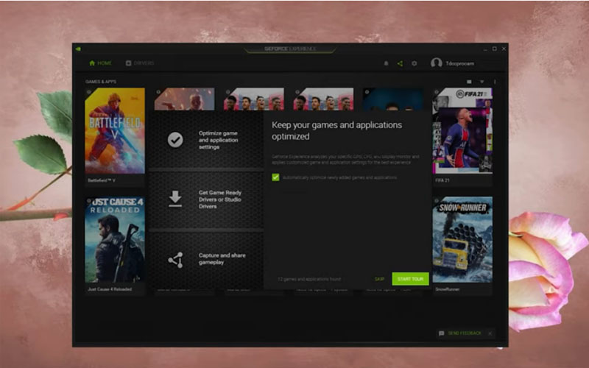
Task: Click the Skip link
Action: pyautogui.click(x=379, y=279)
